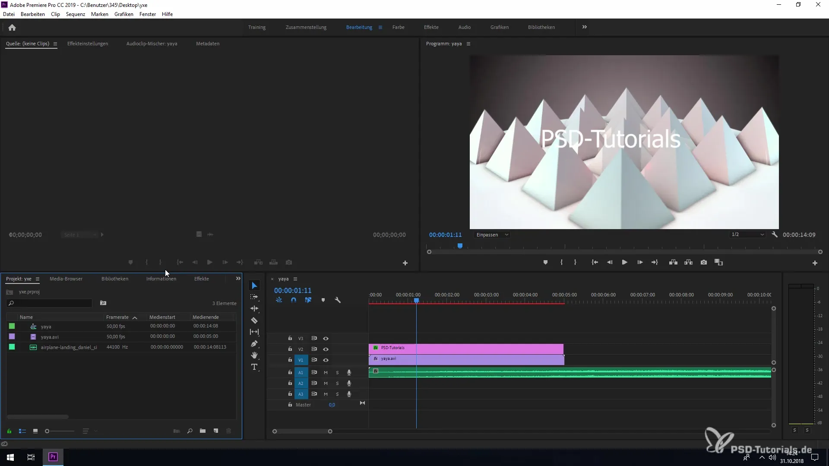829x466 pixels.
Task: Click comparison view icon in Program monitor
Action: 719,262
